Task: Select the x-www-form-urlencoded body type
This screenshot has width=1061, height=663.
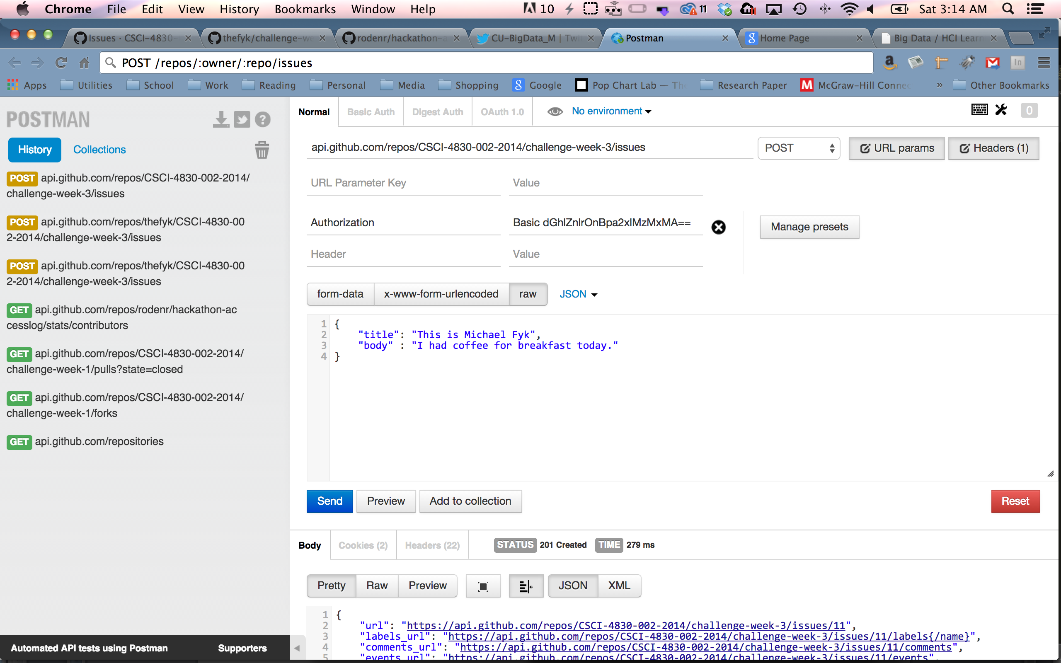Action: click(441, 294)
